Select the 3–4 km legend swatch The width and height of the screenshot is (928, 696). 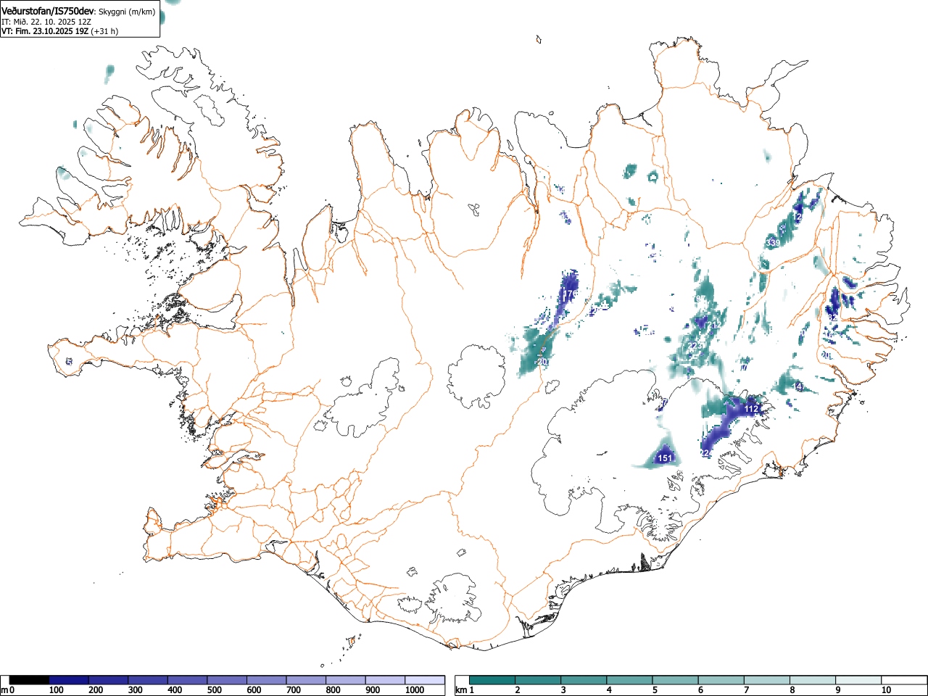pyautogui.click(x=584, y=680)
